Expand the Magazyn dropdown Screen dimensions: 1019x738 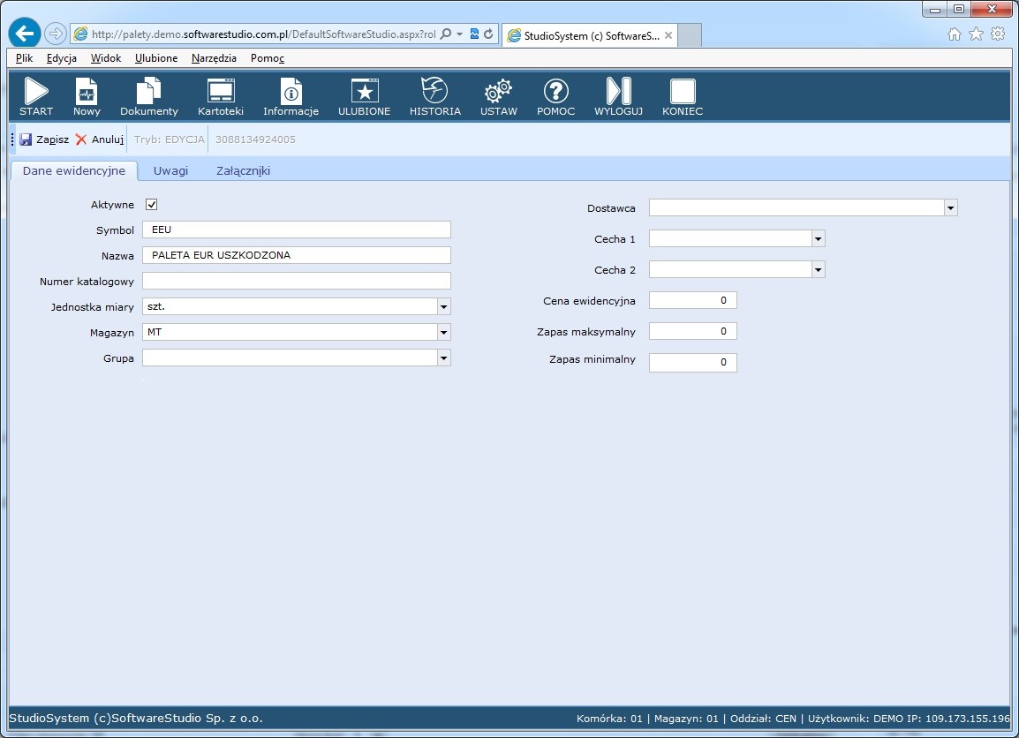tap(444, 332)
